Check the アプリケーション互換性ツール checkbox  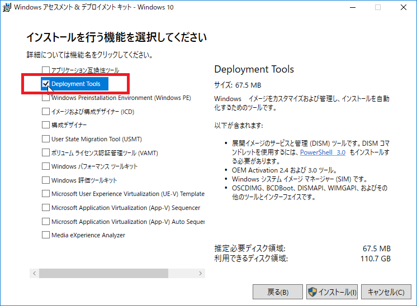click(x=46, y=70)
